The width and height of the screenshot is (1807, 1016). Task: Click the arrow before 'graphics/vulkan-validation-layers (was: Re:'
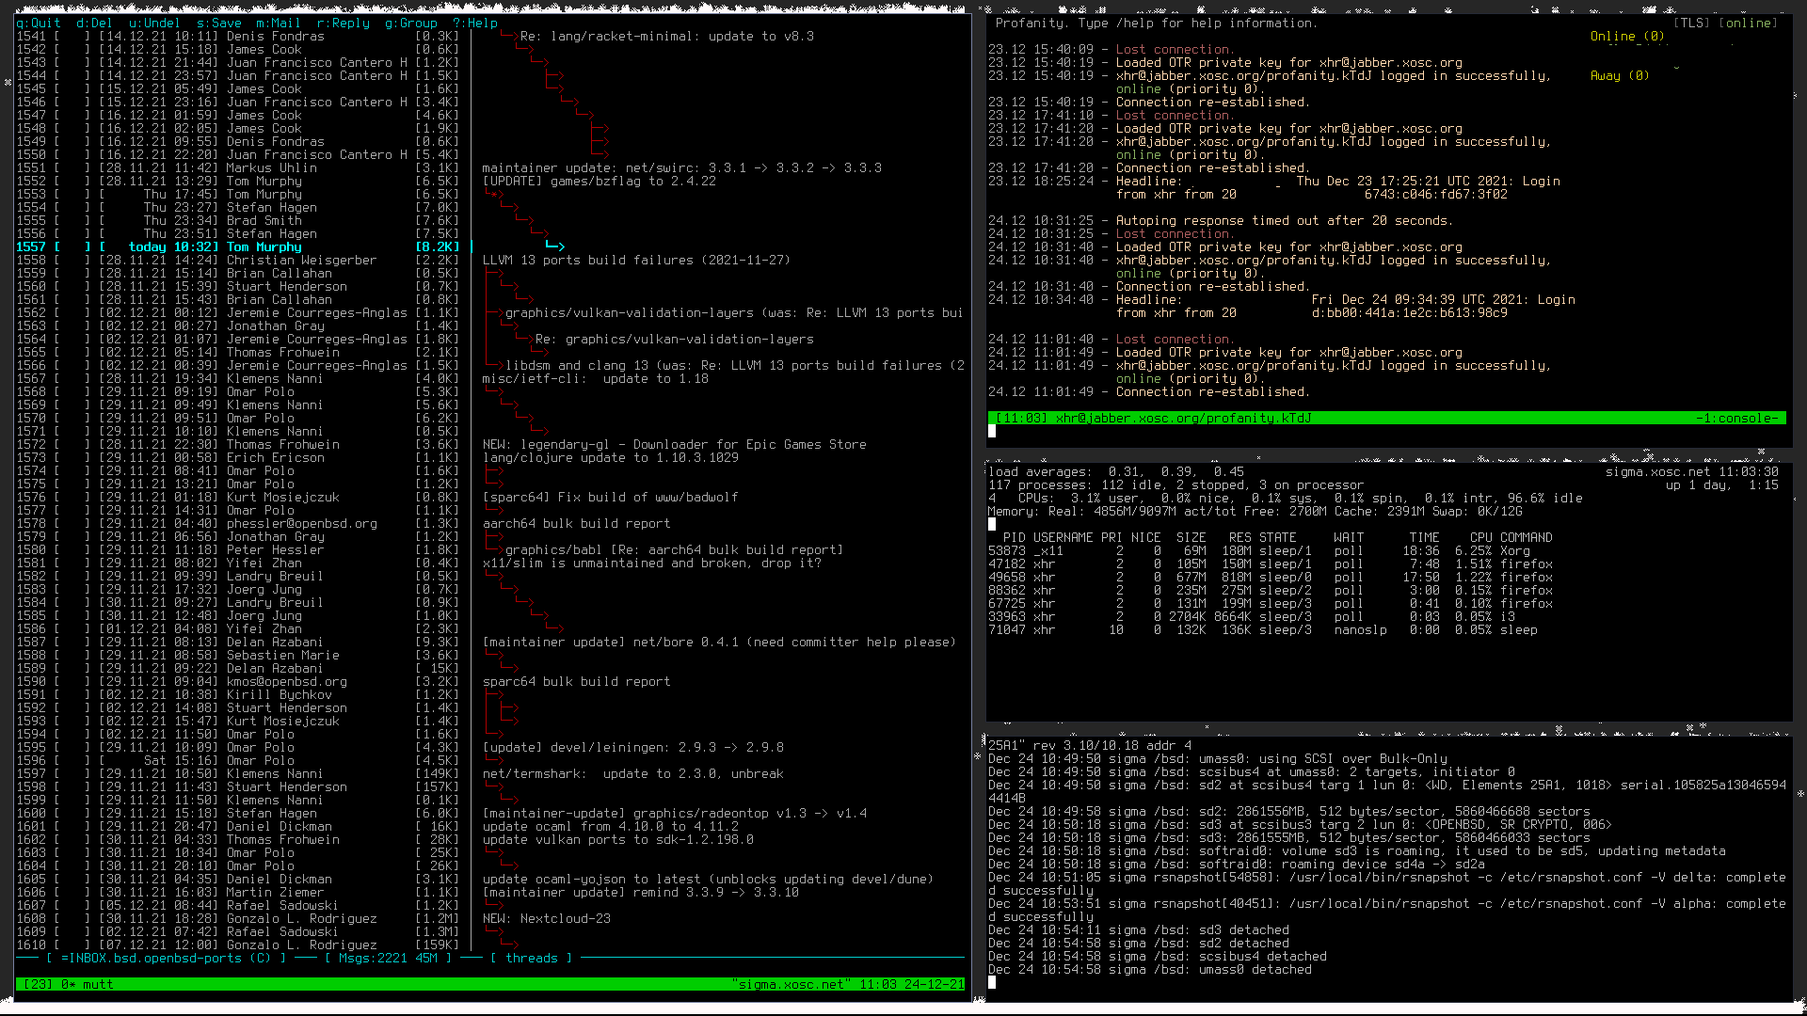(495, 313)
